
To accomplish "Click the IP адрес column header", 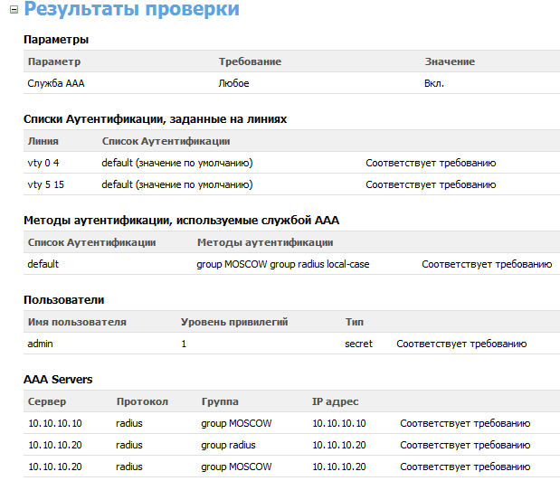I will pos(337,401).
